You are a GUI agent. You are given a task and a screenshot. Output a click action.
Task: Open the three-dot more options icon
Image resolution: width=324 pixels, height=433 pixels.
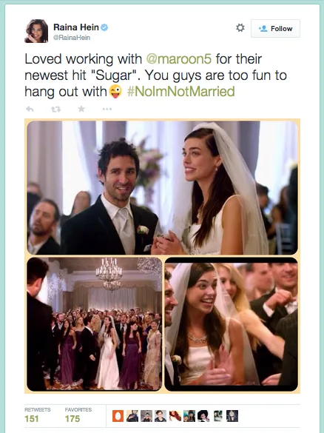107,109
